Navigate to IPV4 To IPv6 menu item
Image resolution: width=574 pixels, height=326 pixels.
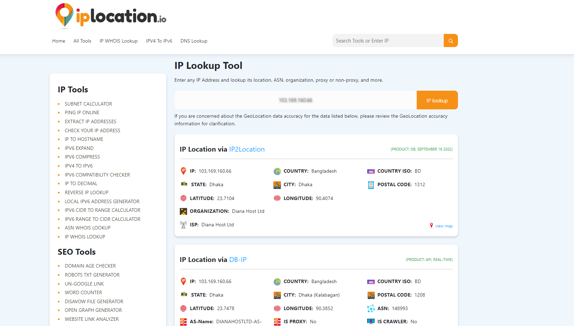point(159,41)
